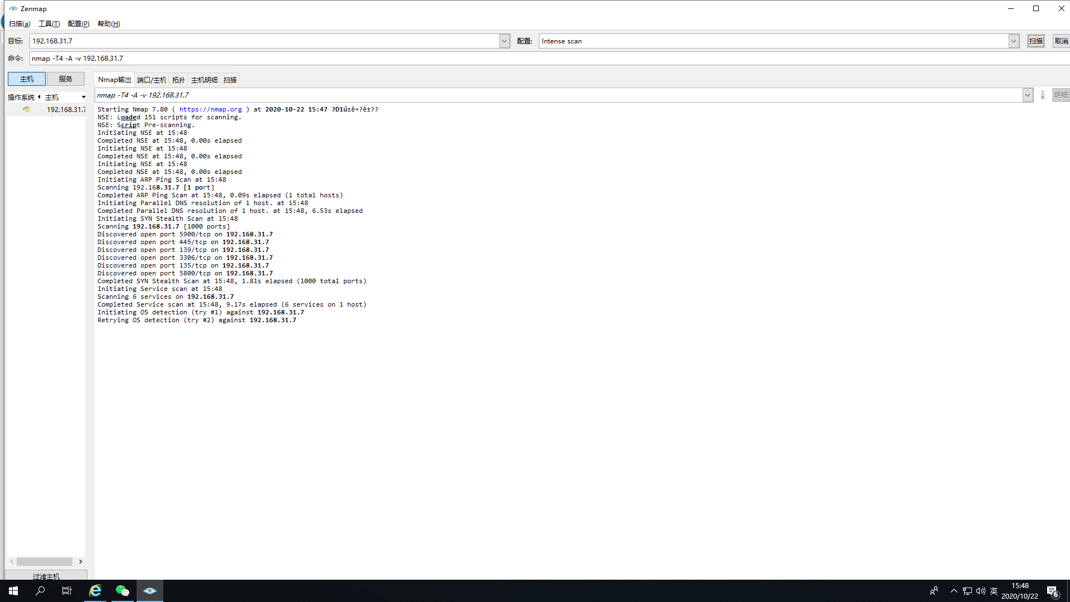The image size is (1070, 602).
Task: Click the Task View taskbar icon
Action: coord(67,591)
